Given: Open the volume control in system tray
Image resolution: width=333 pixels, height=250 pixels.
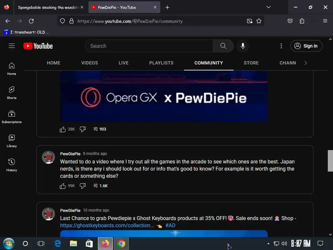Looking at the screenshot, I should pyautogui.click(x=284, y=243).
